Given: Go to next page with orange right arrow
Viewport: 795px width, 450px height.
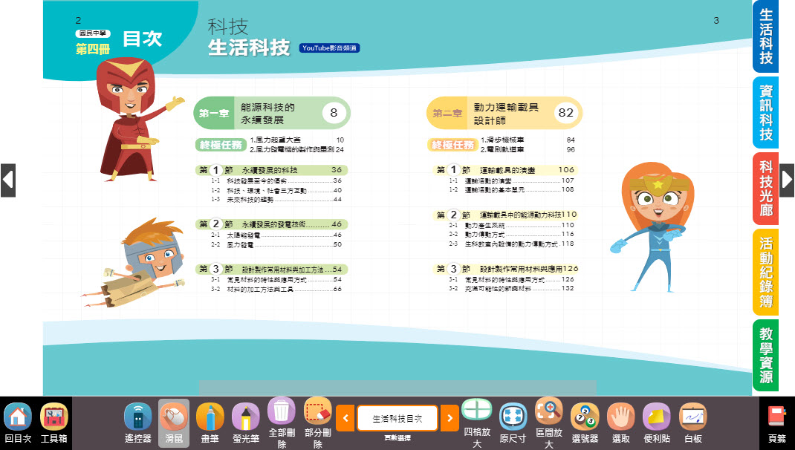Looking at the screenshot, I should (450, 418).
